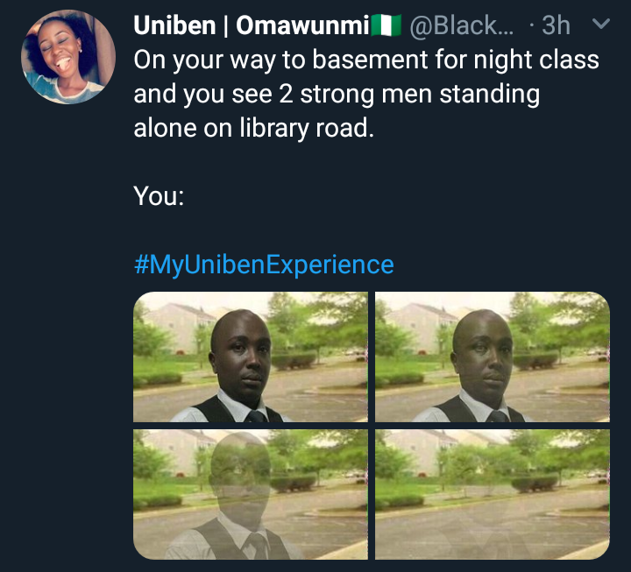Click the name "Omawunmi" in the header
631x572 pixels.
tap(303, 26)
